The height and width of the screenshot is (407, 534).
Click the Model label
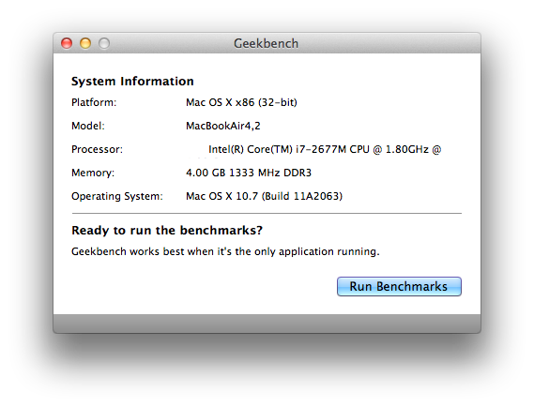88,126
